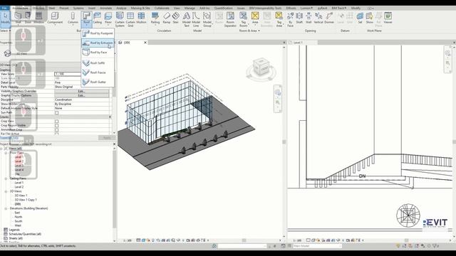Open the work plane Viewer

[388, 18]
